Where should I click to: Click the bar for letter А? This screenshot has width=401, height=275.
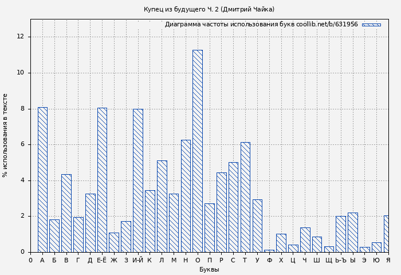[x=42, y=179]
